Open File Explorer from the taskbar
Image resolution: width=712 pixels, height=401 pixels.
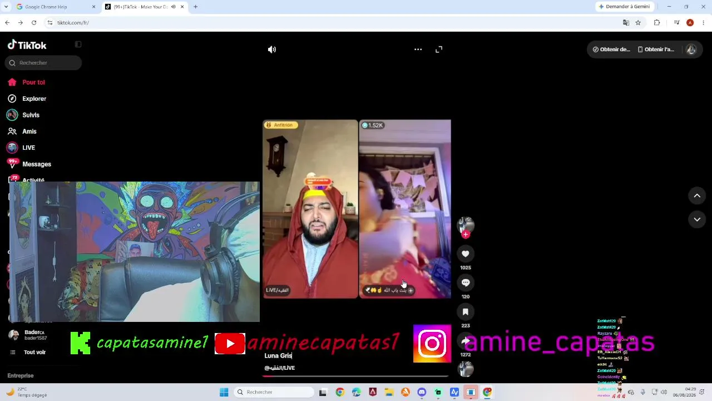click(389, 392)
